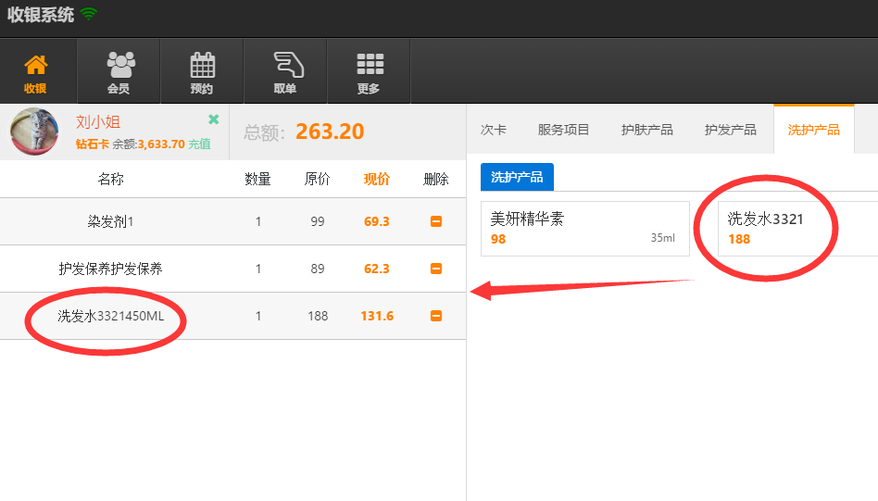The image size is (878, 501).
Task: Switch to the 护肤产品 tab
Action: pos(646,130)
